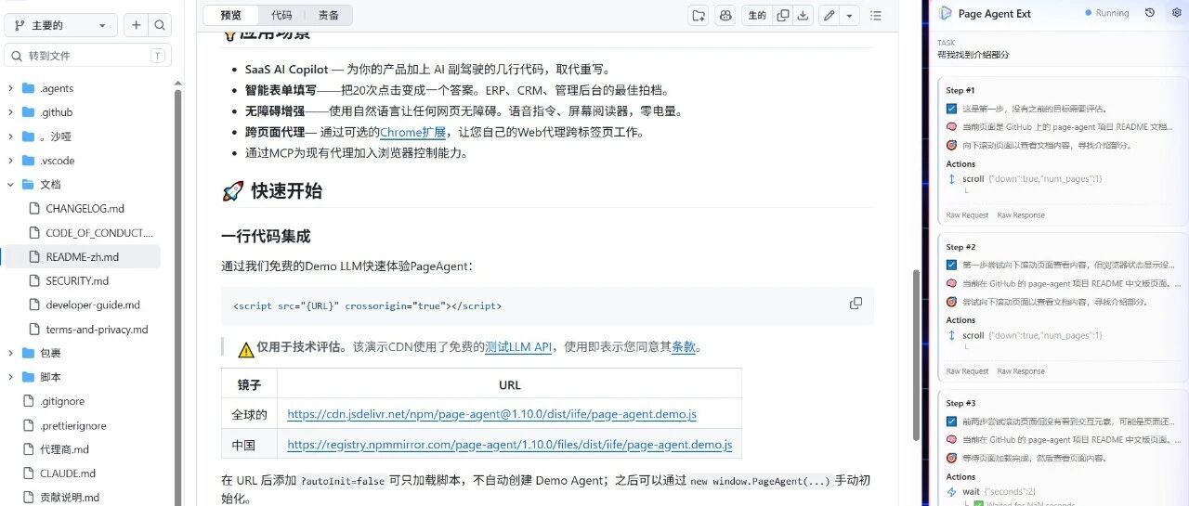Open the registry.npmmirror.com demo URL
1189x506 pixels.
(x=509, y=445)
